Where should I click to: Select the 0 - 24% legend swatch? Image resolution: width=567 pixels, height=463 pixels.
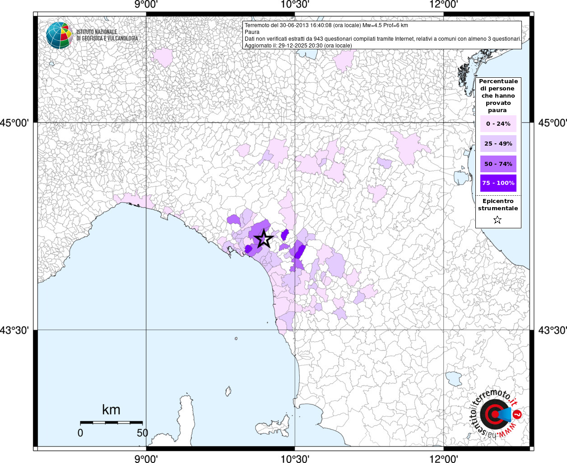coord(498,123)
